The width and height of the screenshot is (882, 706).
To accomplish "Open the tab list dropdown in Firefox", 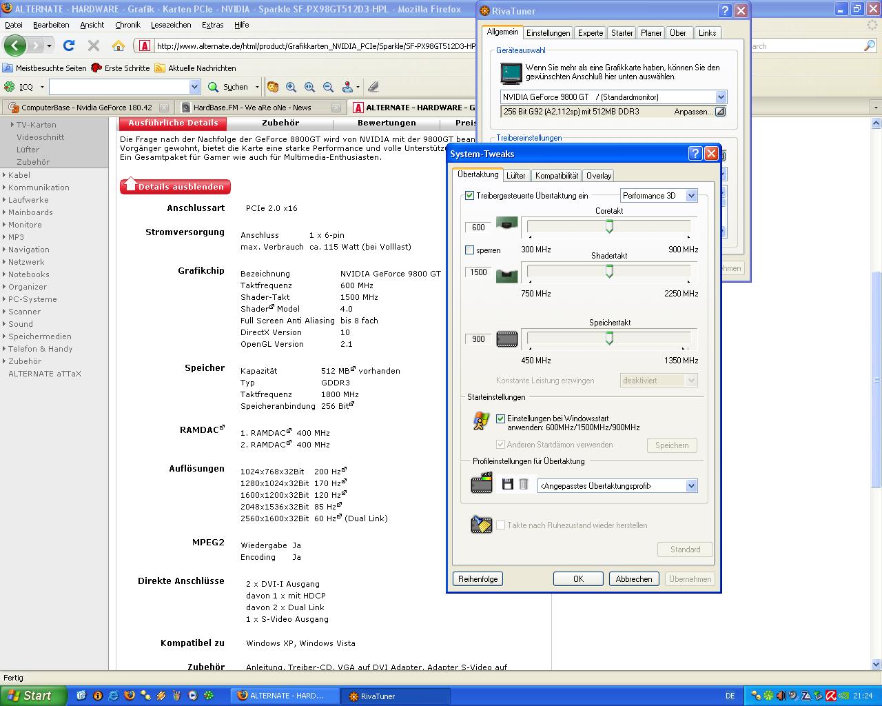I will pos(876,108).
